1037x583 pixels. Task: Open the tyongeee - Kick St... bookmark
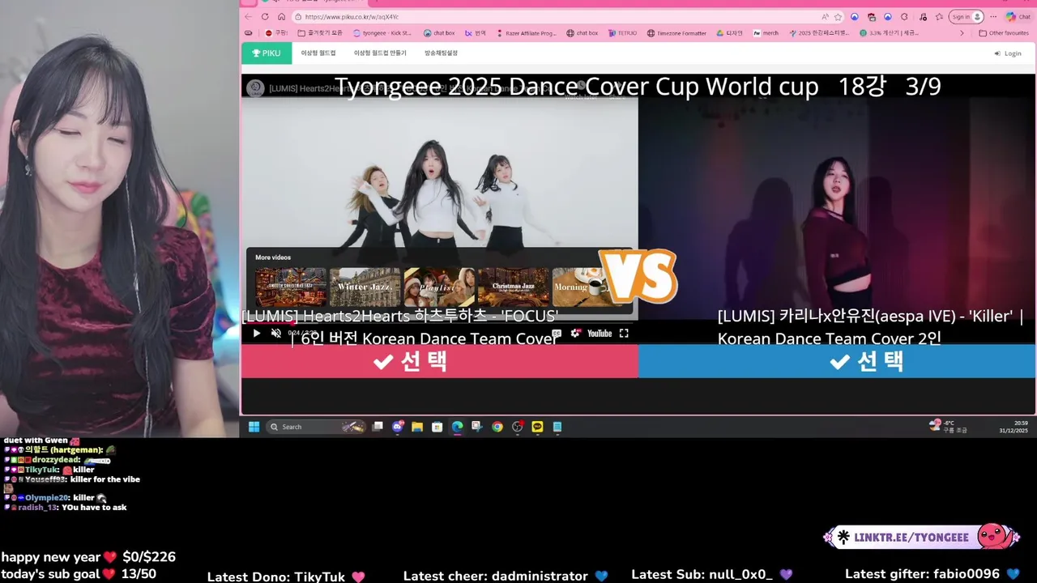pyautogui.click(x=382, y=33)
